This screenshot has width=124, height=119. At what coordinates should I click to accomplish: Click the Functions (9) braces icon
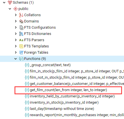(21, 59)
